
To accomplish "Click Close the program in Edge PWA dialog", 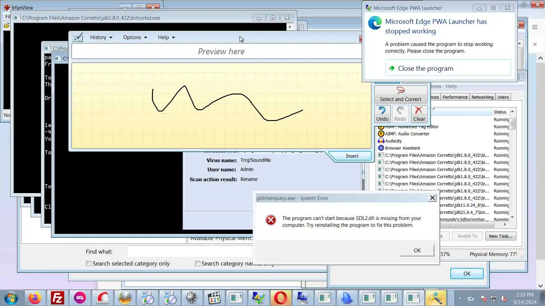I will click(448, 68).
